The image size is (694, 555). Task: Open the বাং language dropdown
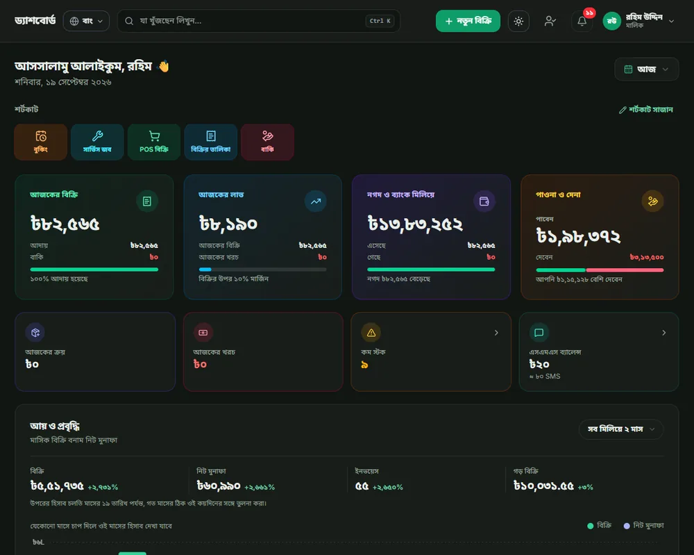point(86,21)
